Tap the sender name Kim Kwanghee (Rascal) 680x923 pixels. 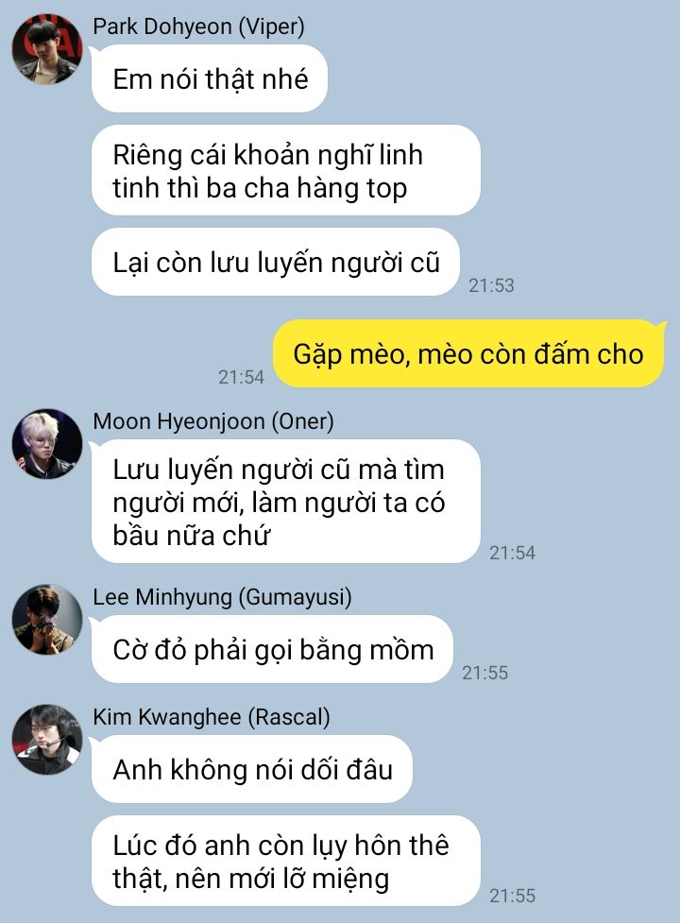click(212, 717)
